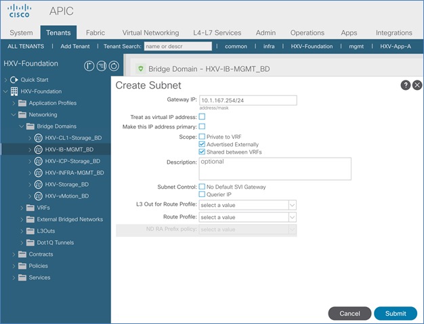The height and width of the screenshot is (324, 424).
Task: Toggle Private to VRF scope checkbox
Action: [202, 137]
